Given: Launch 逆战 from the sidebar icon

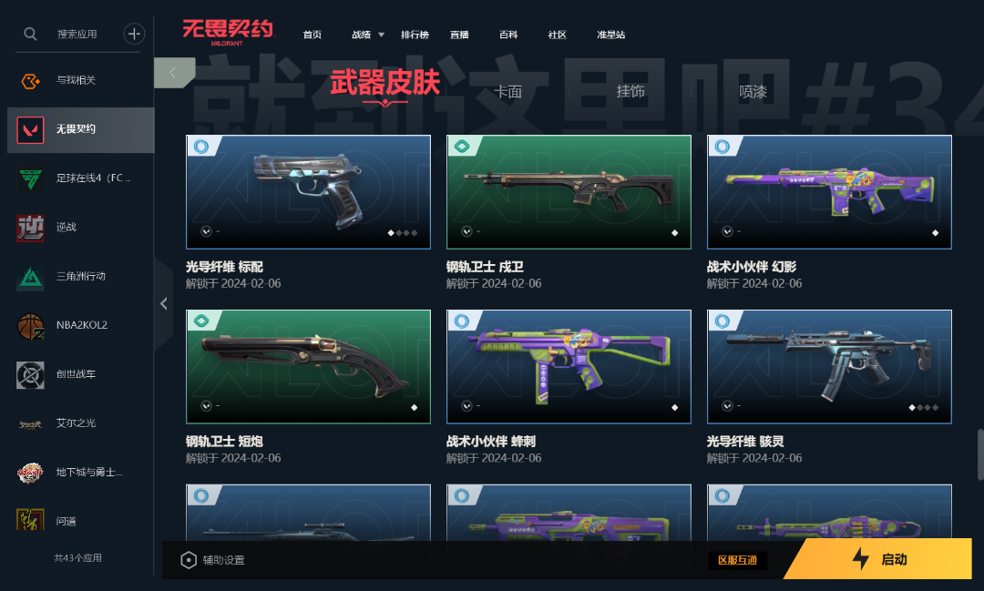Looking at the screenshot, I should pyautogui.click(x=30, y=228).
